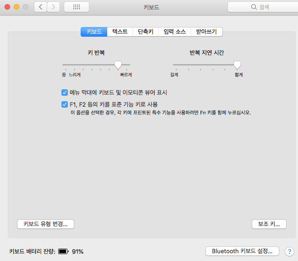Click the 빠르게 label under key repeat
Image resolution: width=298 pixels, height=261 pixels.
point(126,75)
